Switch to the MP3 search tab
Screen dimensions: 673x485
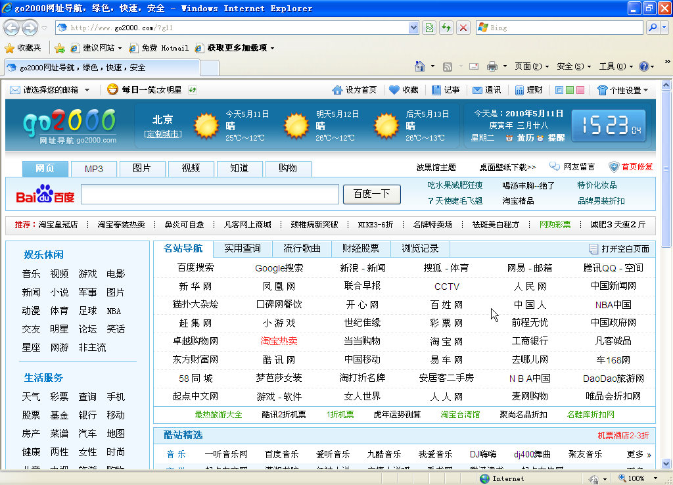pos(93,169)
